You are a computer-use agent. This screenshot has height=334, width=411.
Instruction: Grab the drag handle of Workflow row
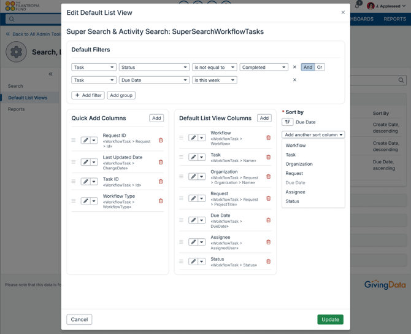click(x=181, y=138)
